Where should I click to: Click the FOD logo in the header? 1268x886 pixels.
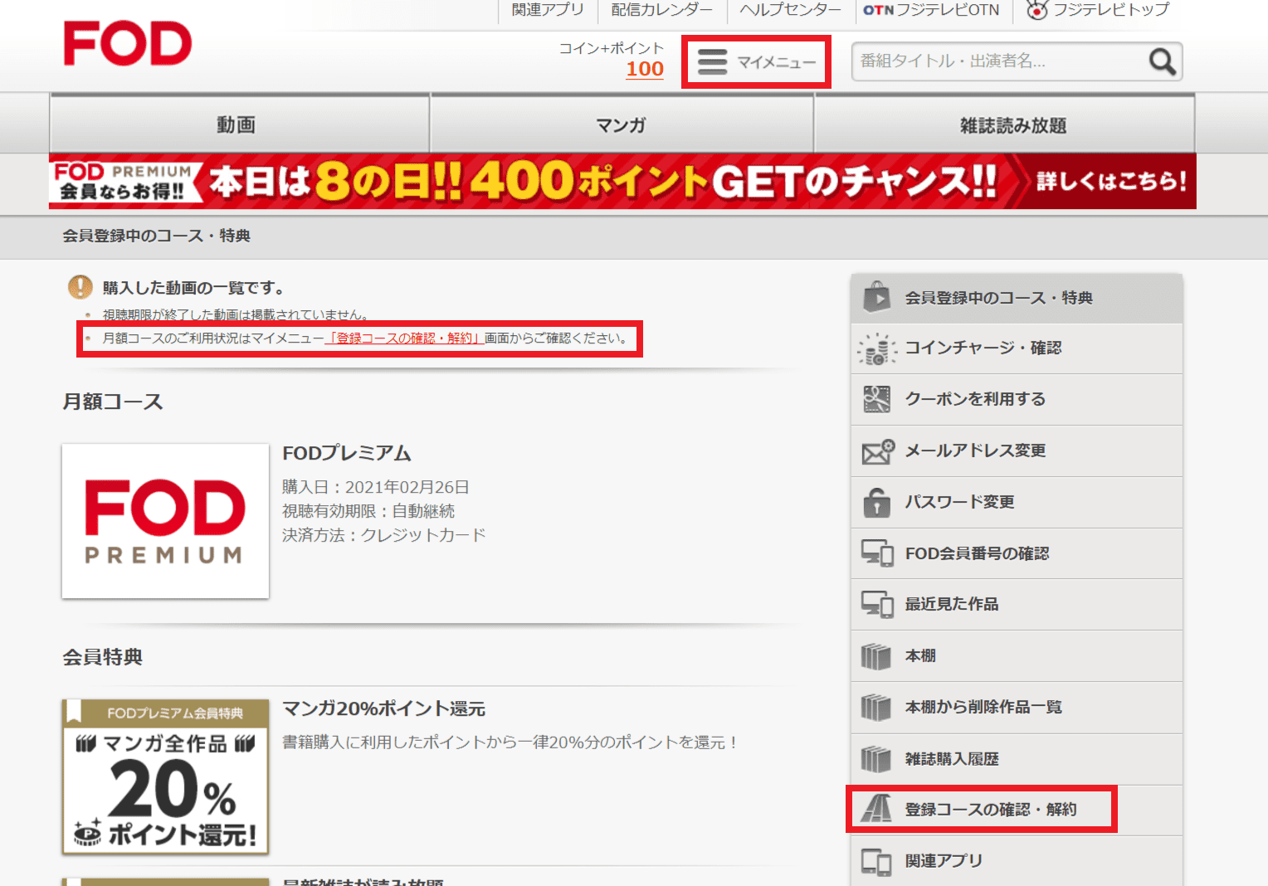click(x=128, y=44)
